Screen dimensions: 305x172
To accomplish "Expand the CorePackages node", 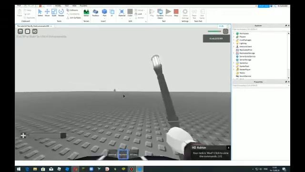I will tap(234, 40).
